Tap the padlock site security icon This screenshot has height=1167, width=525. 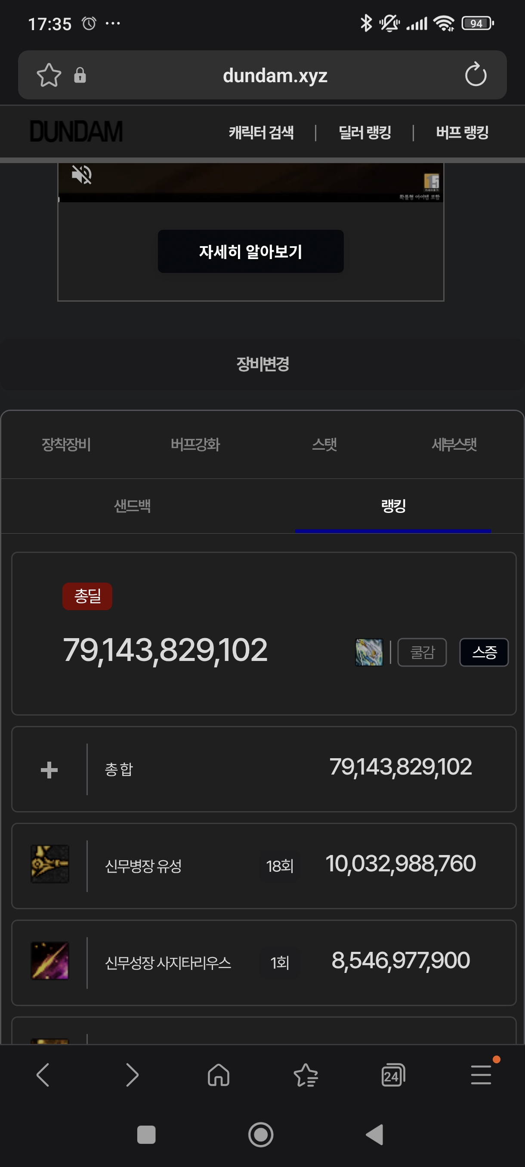pyautogui.click(x=80, y=75)
